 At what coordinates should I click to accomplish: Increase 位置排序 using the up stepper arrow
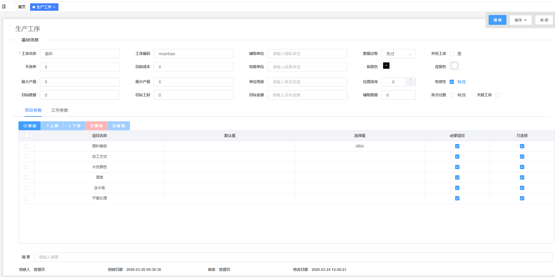tap(411, 80)
